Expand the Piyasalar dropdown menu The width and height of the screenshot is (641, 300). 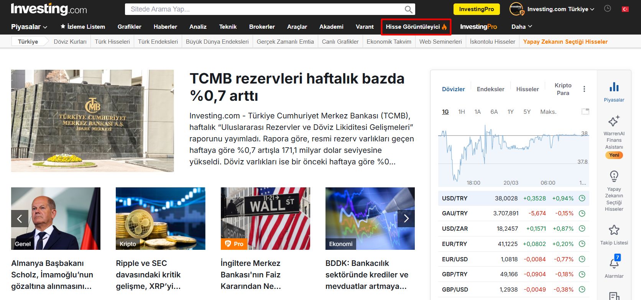[x=29, y=26]
